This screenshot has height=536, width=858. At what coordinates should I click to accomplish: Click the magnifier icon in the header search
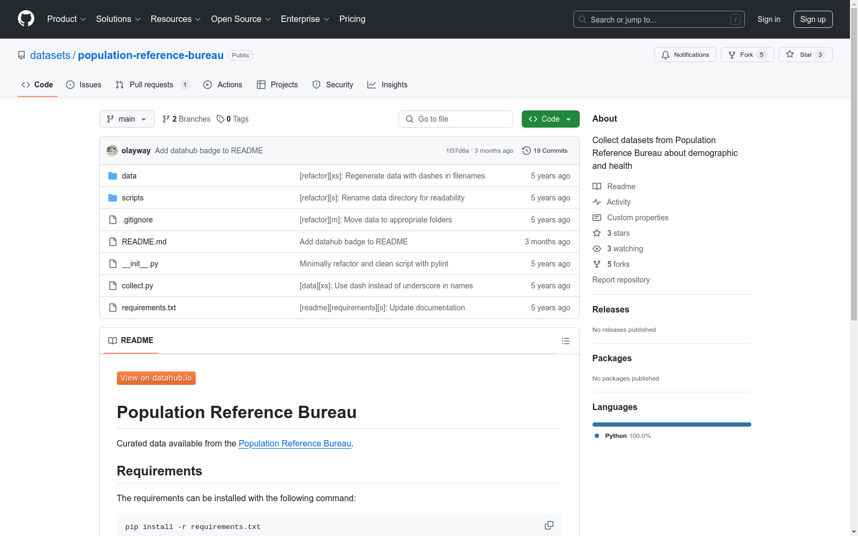(x=582, y=19)
